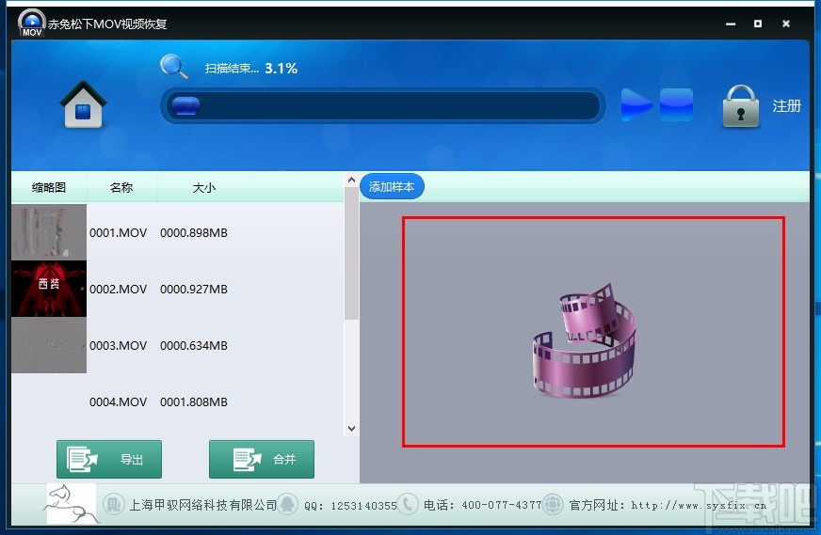Click the file list scroll down arrow

tap(352, 429)
